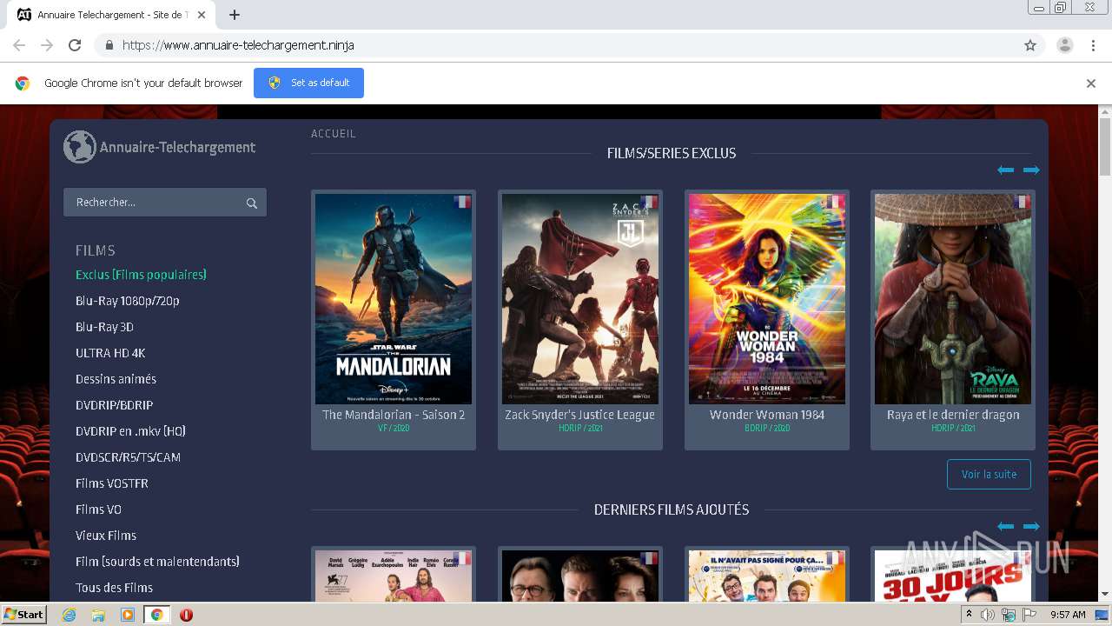This screenshot has width=1112, height=626.
Task: Dismiss the default browser notification
Action: click(x=1091, y=83)
